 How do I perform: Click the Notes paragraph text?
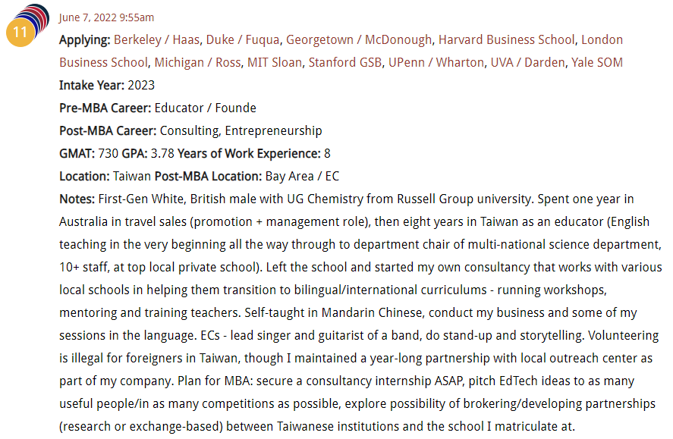pyautogui.click(x=360, y=312)
